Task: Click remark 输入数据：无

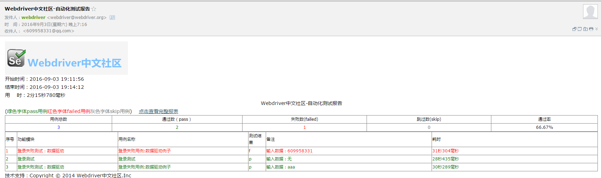Action: [279, 159]
